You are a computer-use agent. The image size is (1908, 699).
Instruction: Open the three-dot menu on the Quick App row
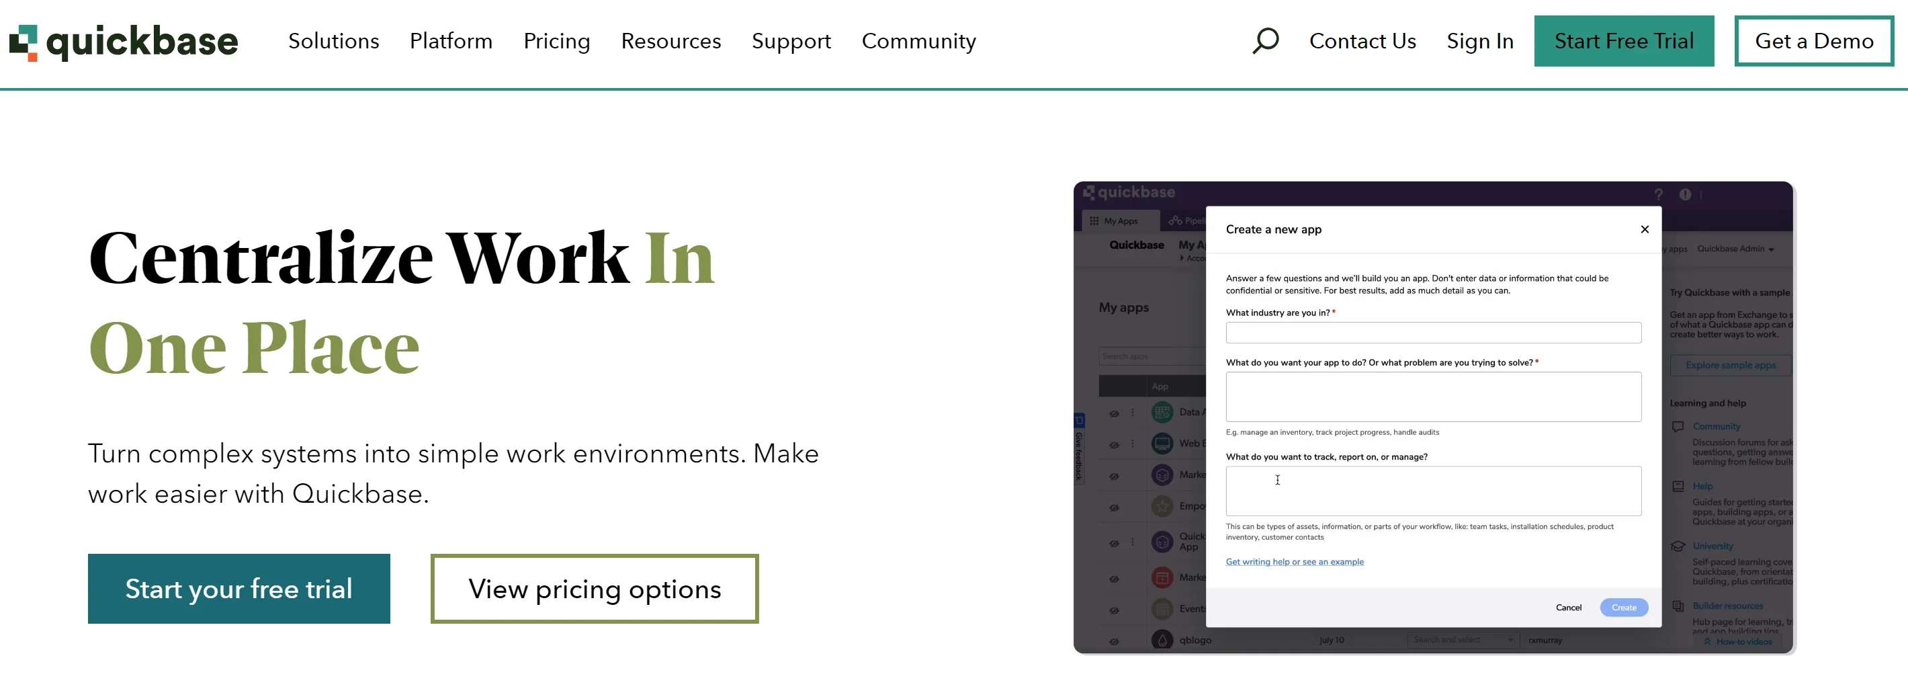click(x=1132, y=542)
